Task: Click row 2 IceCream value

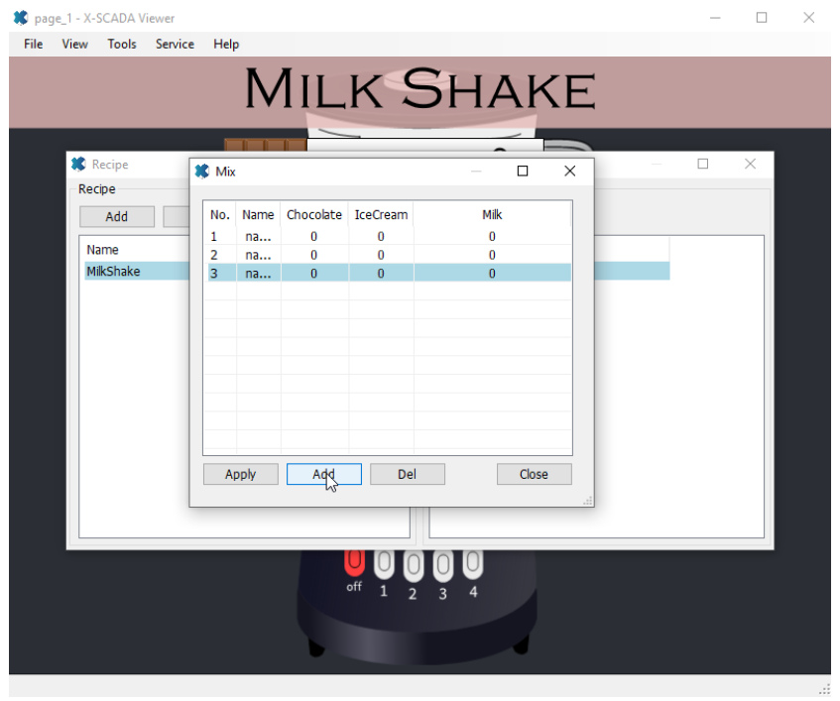Action: [x=381, y=255]
